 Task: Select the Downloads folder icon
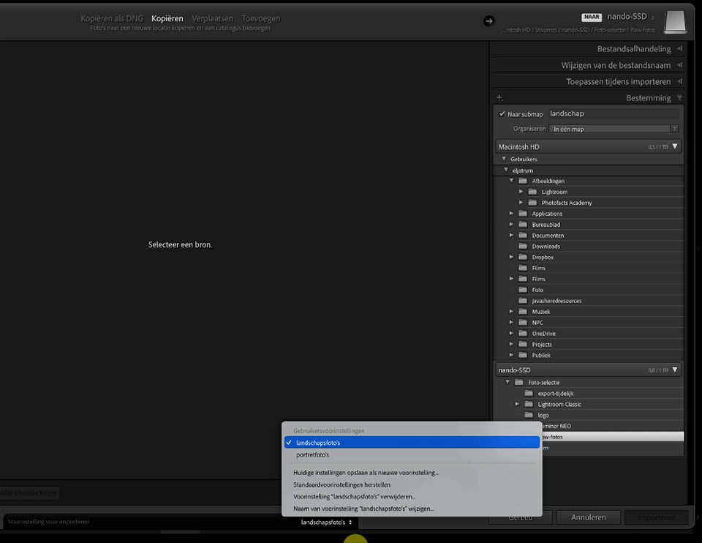[x=522, y=246]
